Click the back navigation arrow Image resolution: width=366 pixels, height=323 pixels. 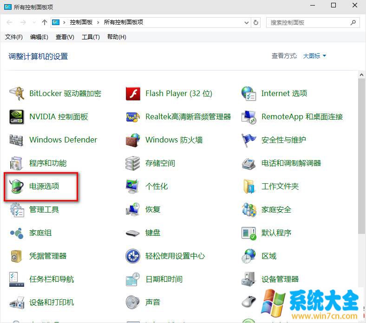pyautogui.click(x=10, y=22)
